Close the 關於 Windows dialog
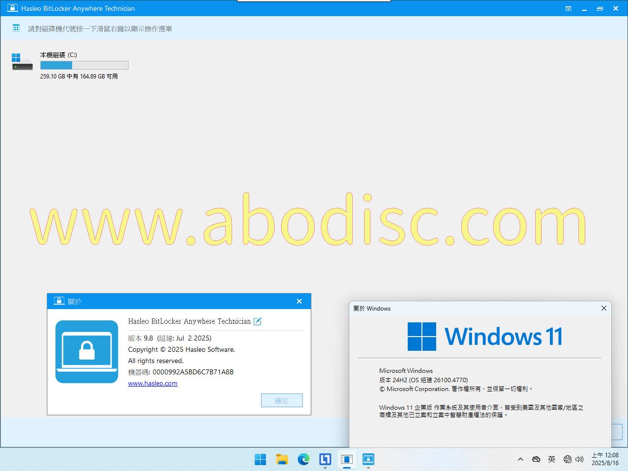628x471 pixels. pyautogui.click(x=604, y=308)
